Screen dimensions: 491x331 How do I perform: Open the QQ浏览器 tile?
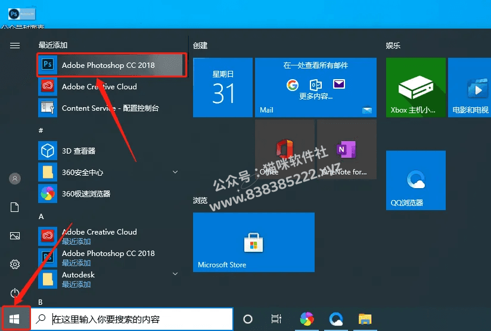[415, 180]
